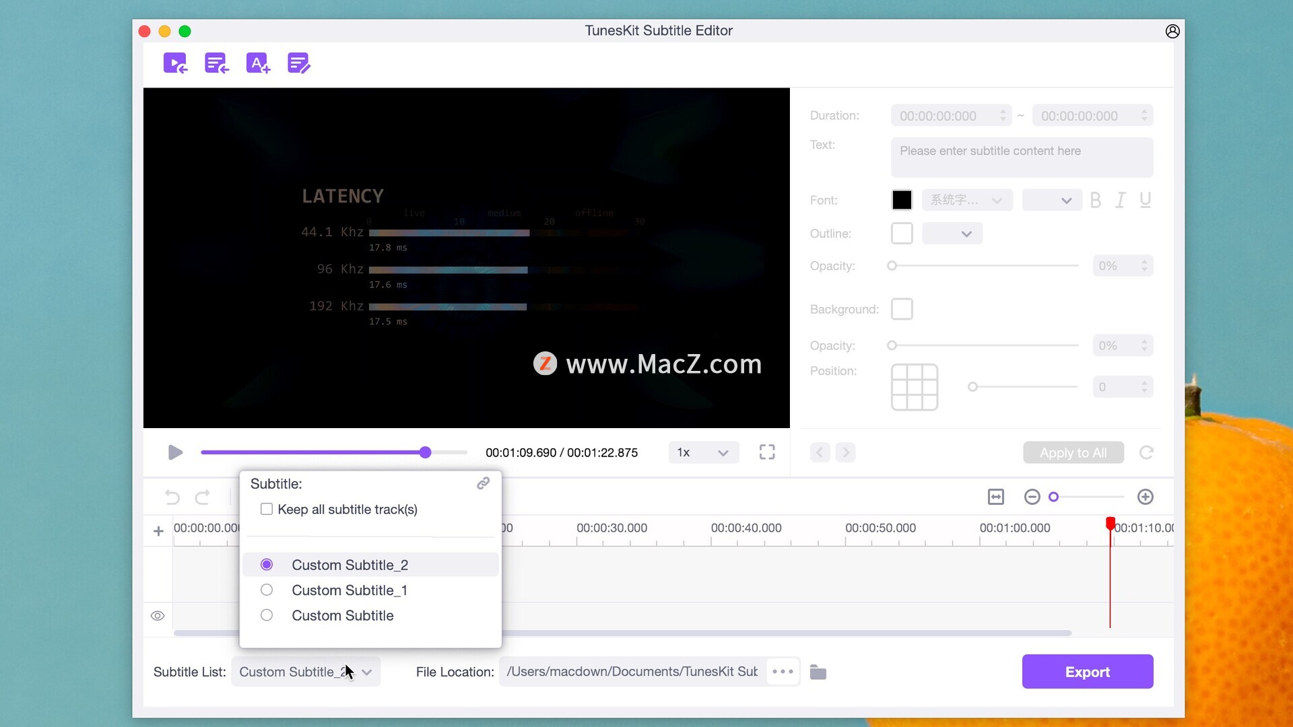Zoom in the timeline with plus icon

1146,497
